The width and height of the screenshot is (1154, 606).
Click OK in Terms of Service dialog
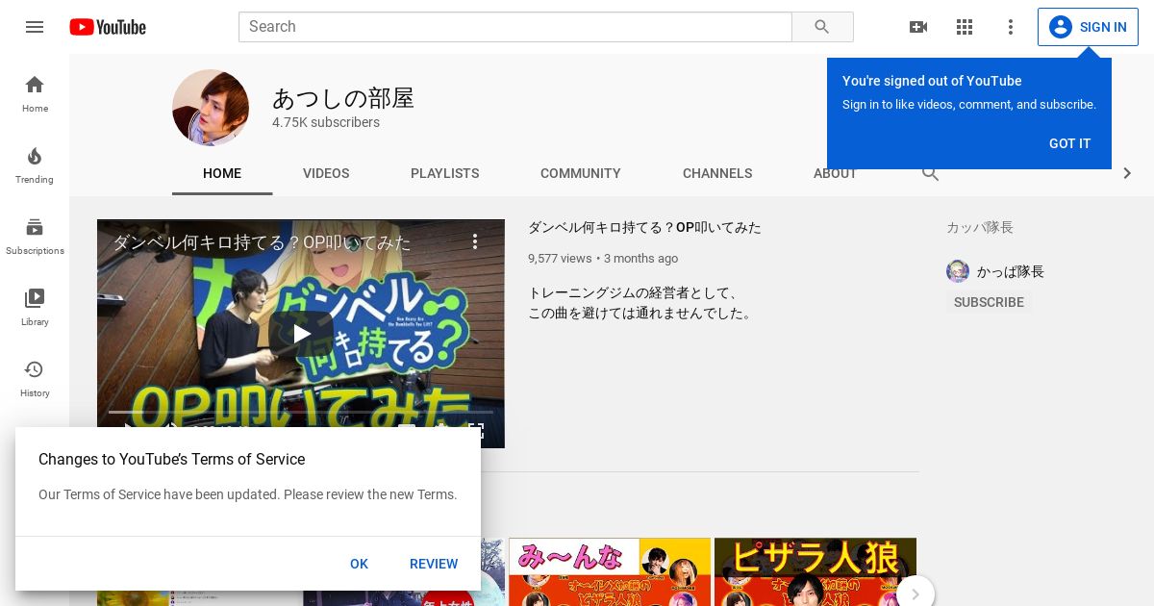coord(359,564)
